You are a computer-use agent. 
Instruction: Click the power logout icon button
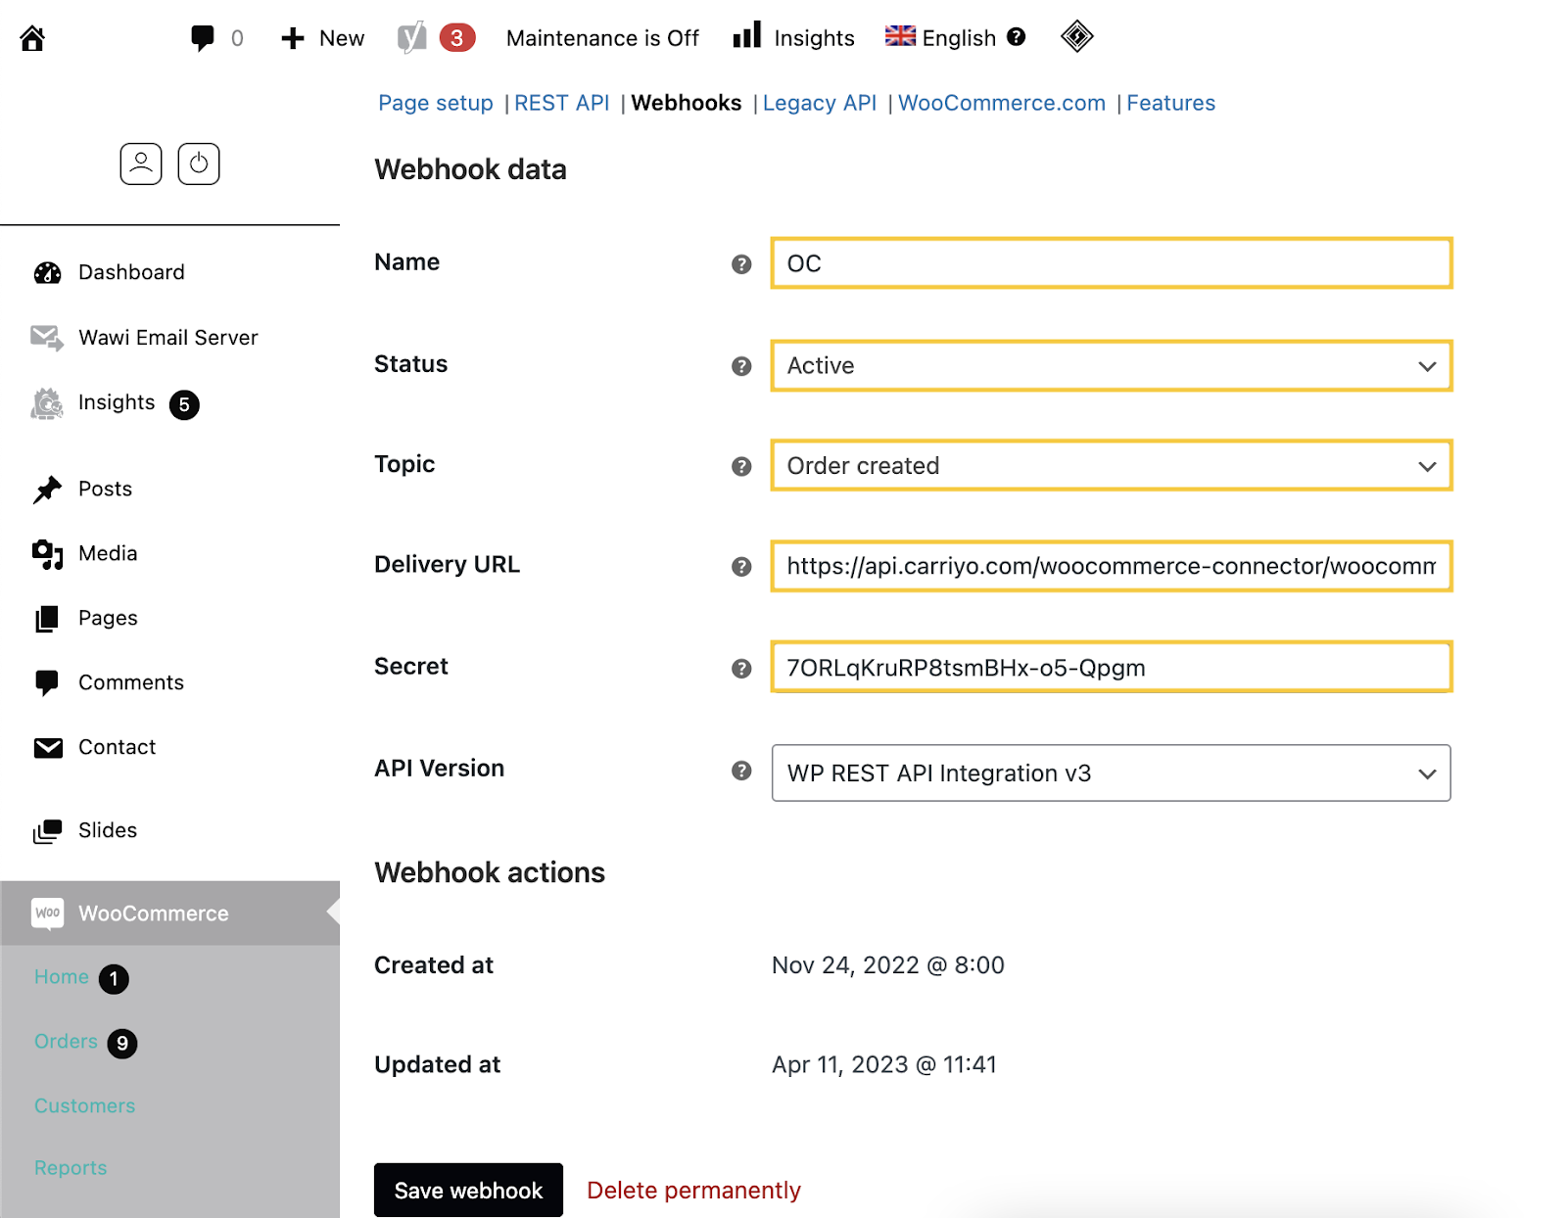pyautogui.click(x=199, y=164)
